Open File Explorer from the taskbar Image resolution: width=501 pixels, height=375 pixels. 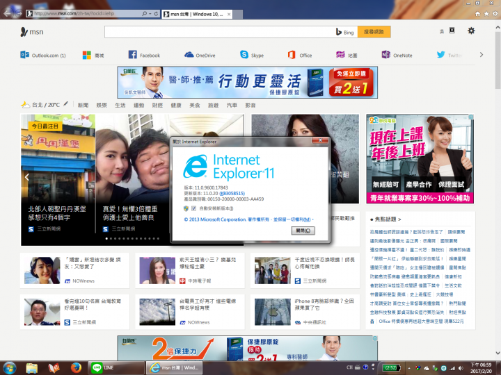coord(31,368)
